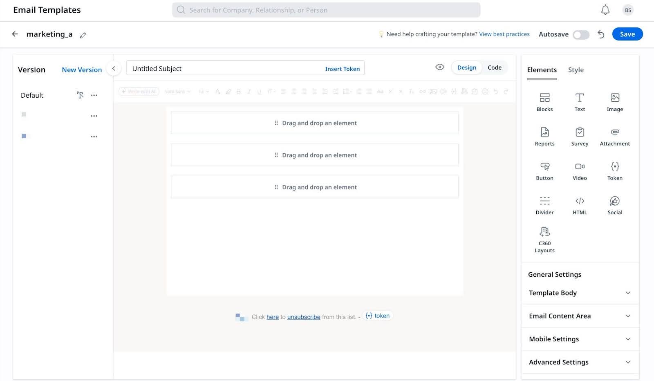The image size is (654, 381).
Task: Switch to the Style tab
Action: (576, 70)
